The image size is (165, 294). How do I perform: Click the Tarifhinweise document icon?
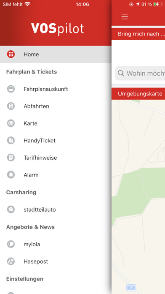point(11,158)
